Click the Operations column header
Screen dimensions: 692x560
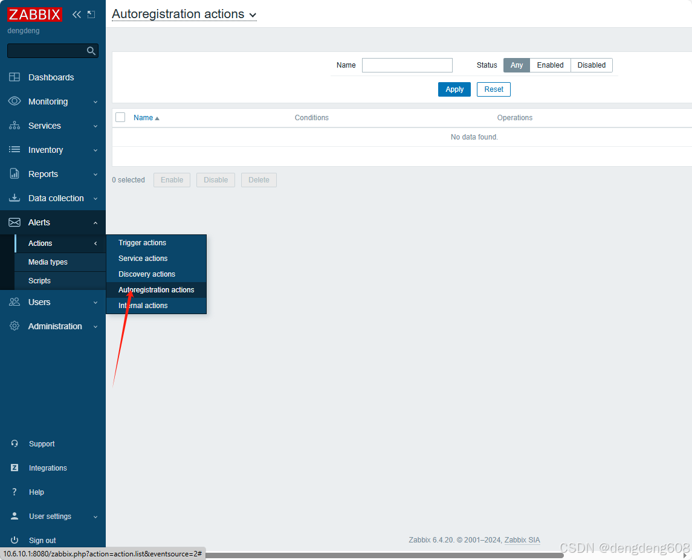coord(514,117)
